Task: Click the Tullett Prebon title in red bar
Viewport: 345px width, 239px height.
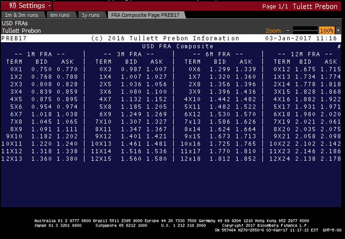Action: click(315, 6)
